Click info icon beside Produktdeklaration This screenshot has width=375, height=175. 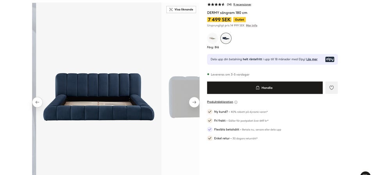pos(236,102)
